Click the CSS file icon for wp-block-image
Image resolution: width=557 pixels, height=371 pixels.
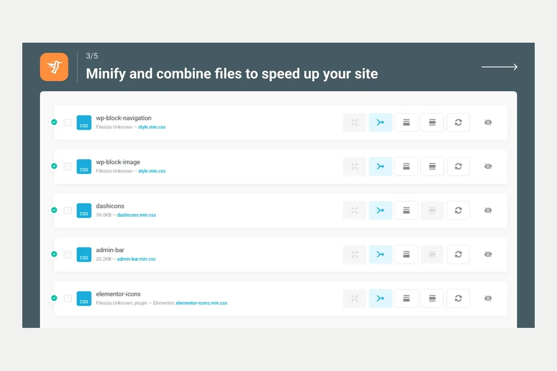[84, 166]
